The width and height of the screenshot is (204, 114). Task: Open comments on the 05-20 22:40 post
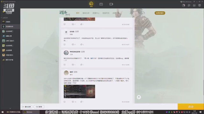coord(74,24)
